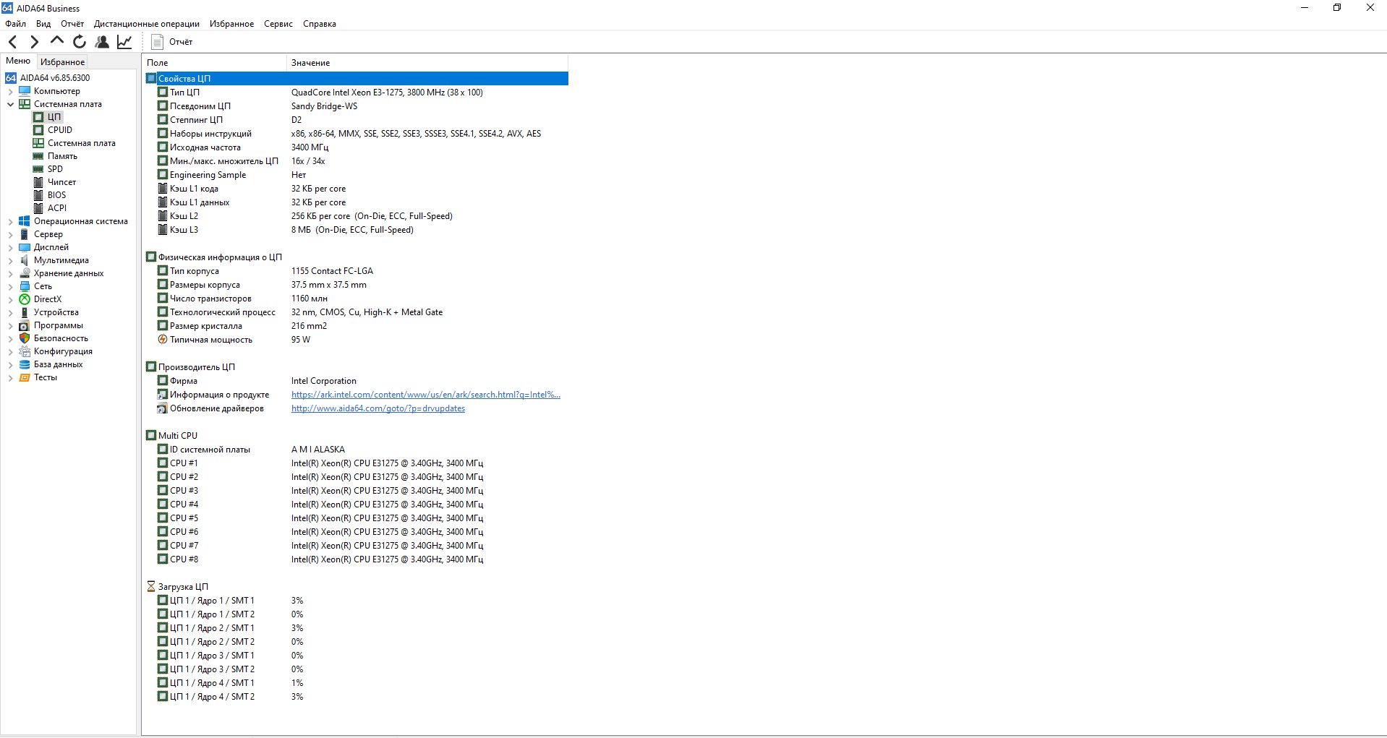Open the Память memory tree item
Screen dimensions: 1387x738
[62, 156]
